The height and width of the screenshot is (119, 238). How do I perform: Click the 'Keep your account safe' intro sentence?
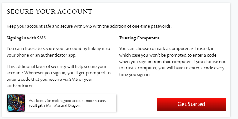point(89,26)
